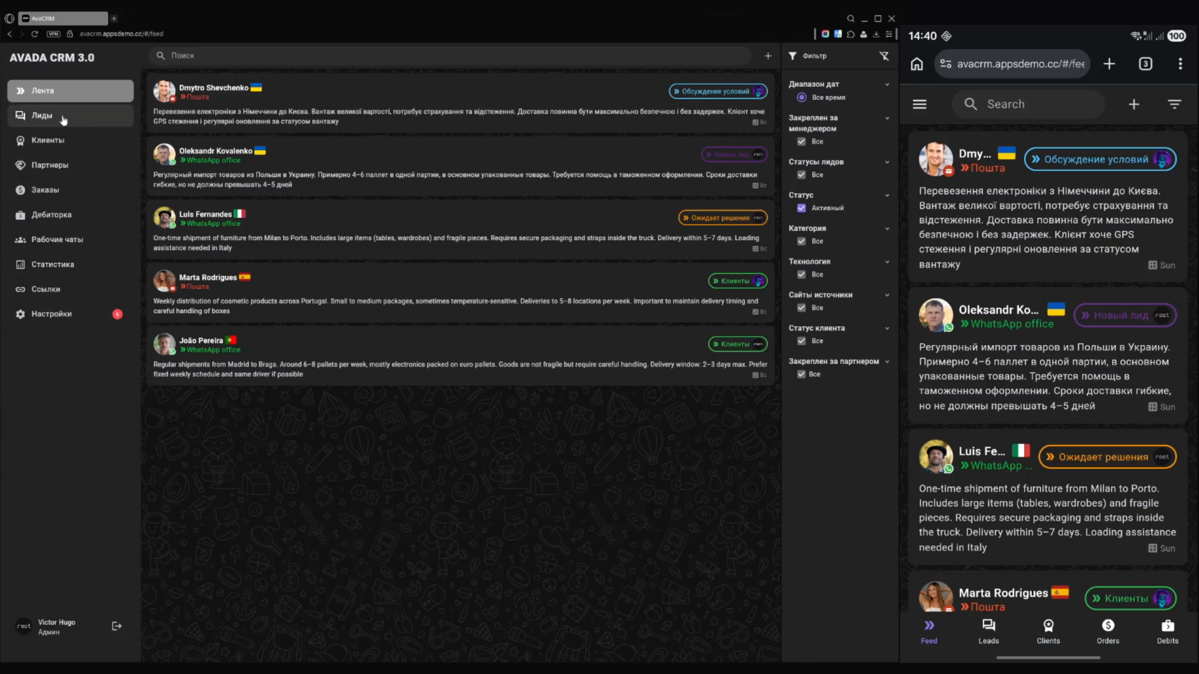
Task: Uncheck the 'Активный' status checkbox
Action: (801, 208)
